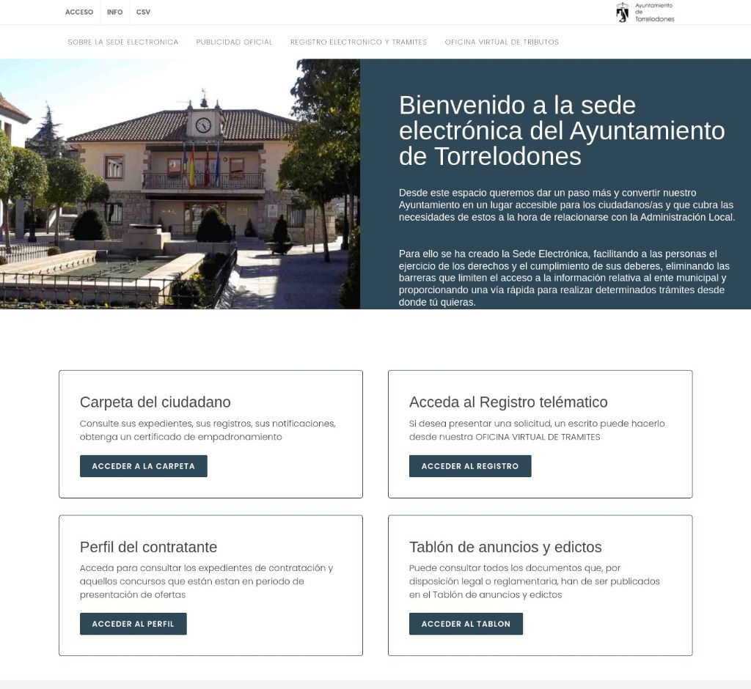
Task: Select Tablón de anuncios y edictos heading
Action: click(505, 547)
